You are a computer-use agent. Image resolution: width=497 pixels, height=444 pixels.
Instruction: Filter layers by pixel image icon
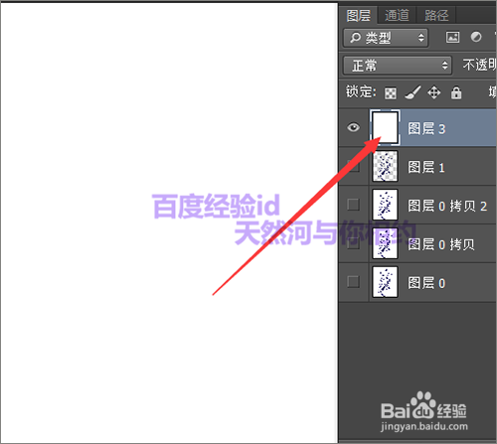[452, 37]
